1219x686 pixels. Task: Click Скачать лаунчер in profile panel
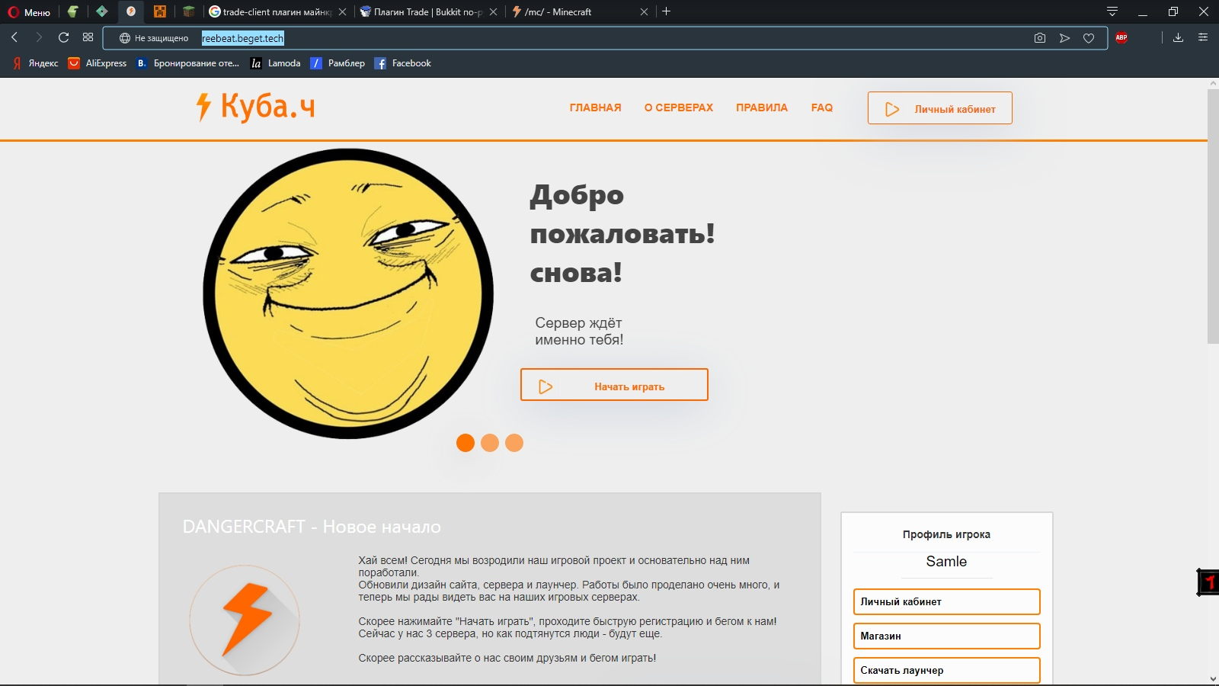point(947,670)
